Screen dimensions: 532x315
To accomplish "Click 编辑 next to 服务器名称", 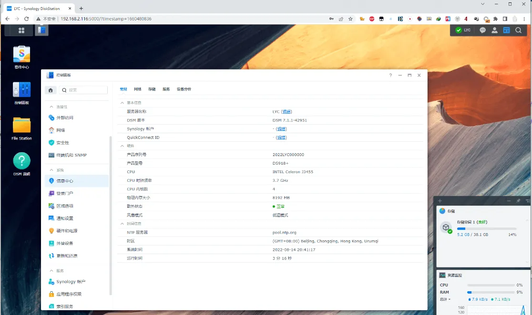I will tap(286, 111).
